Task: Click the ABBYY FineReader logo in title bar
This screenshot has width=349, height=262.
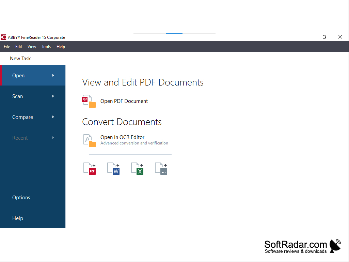Action: click(3, 37)
